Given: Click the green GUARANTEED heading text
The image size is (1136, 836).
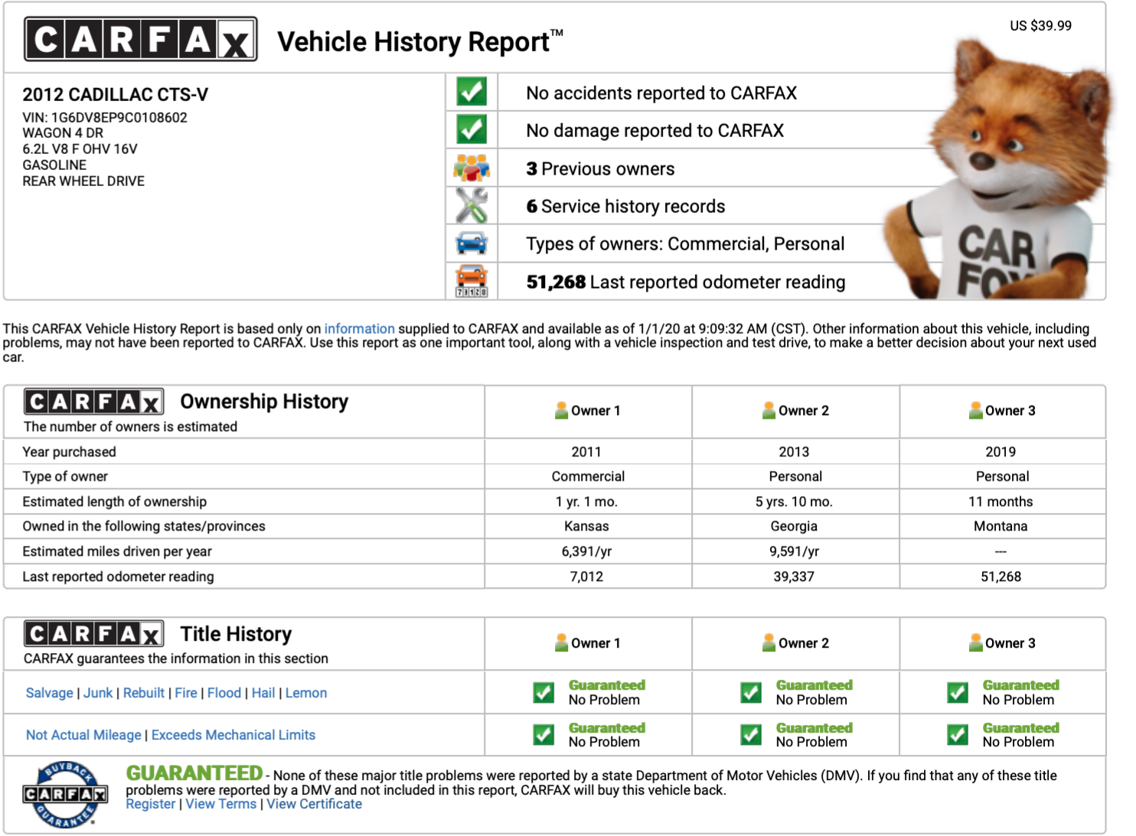Looking at the screenshot, I should (194, 773).
